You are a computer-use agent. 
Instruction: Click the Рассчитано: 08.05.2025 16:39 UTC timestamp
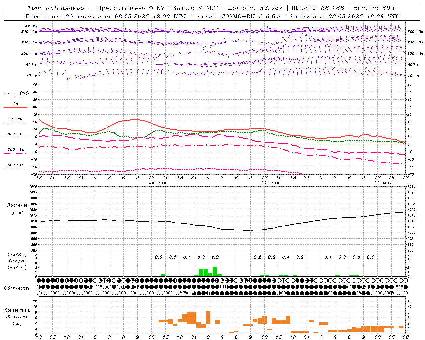[345, 16]
